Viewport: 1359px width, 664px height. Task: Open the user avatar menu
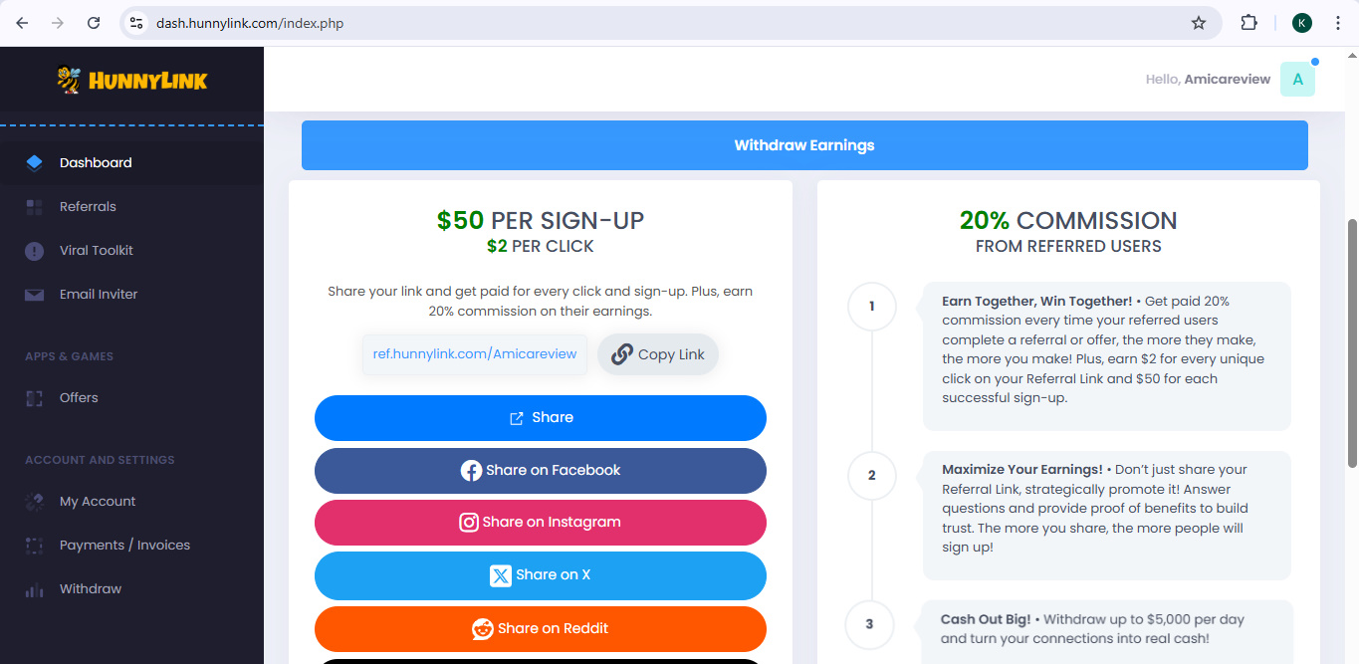(1297, 80)
